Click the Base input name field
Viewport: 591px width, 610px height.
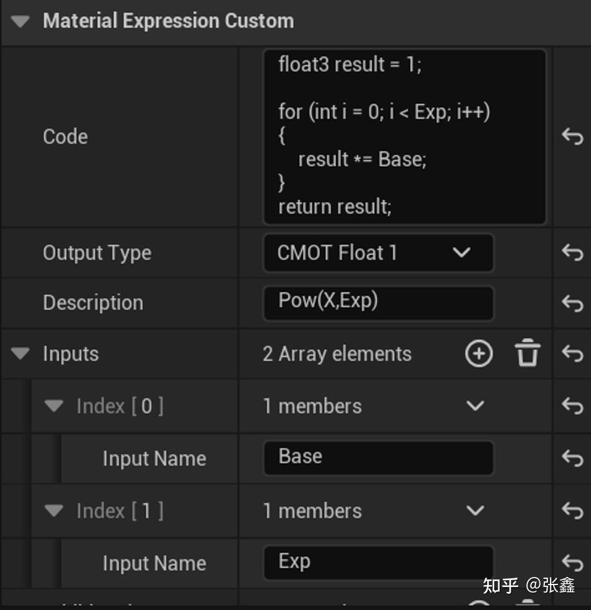click(378, 458)
